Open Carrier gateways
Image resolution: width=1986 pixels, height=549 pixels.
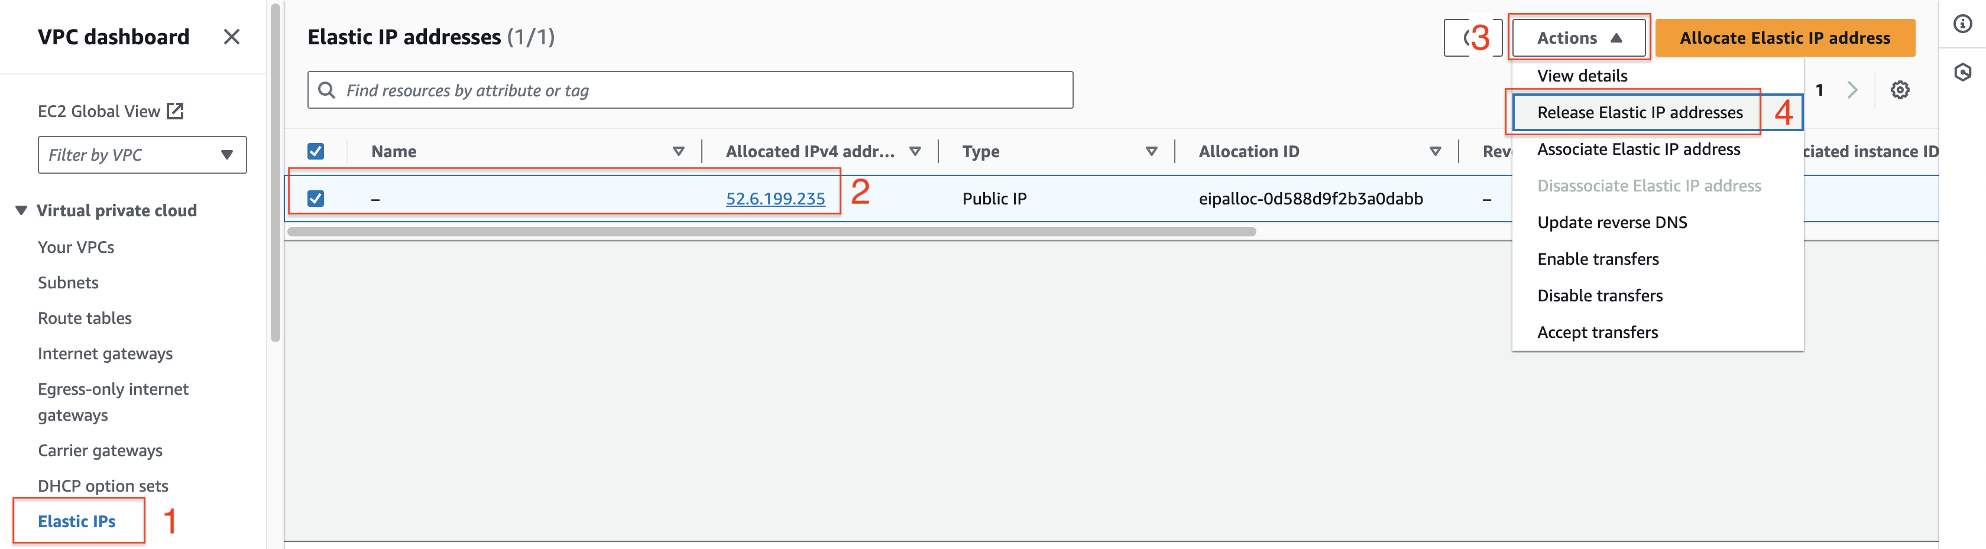tap(101, 450)
